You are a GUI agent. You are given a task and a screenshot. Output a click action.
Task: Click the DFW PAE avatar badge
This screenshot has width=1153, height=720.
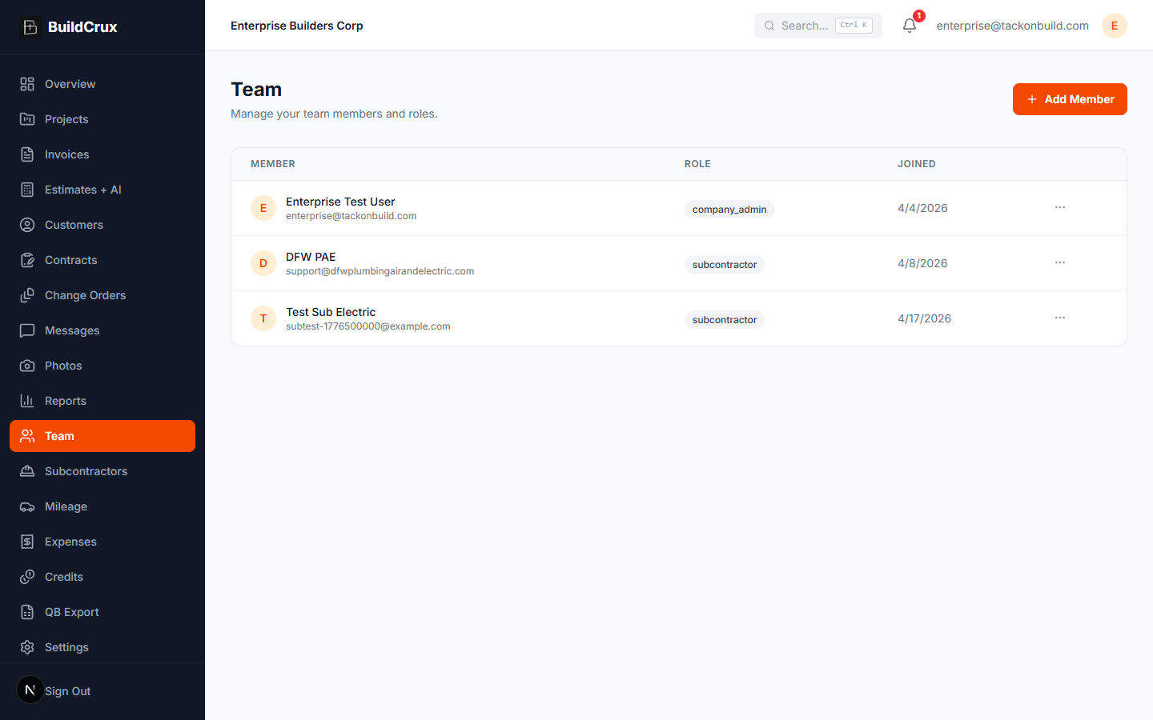(263, 263)
